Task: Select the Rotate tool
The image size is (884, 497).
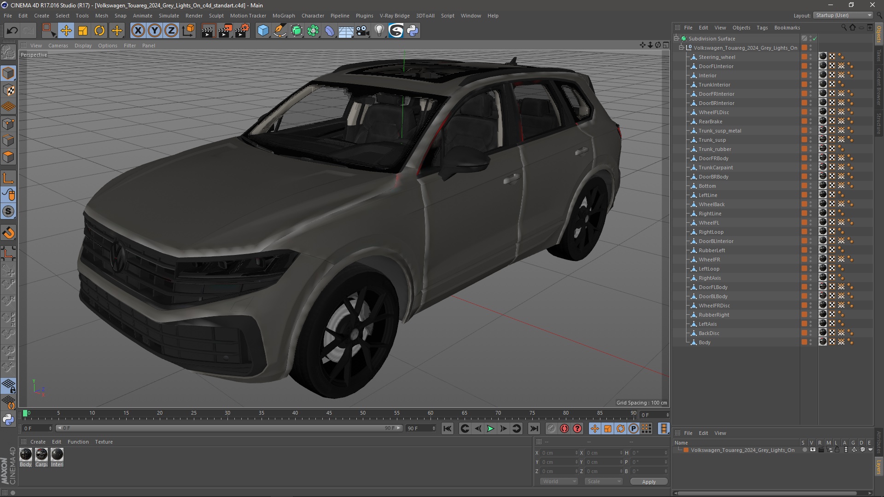Action: click(99, 31)
